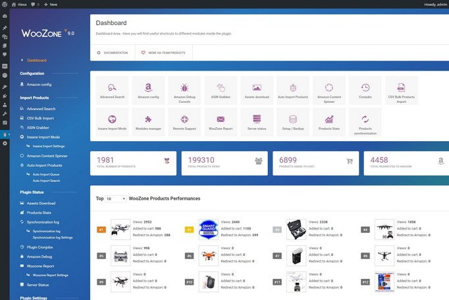The width and height of the screenshot is (449, 300).
Task: Open the Remote Support tile
Action: pyautogui.click(x=184, y=122)
